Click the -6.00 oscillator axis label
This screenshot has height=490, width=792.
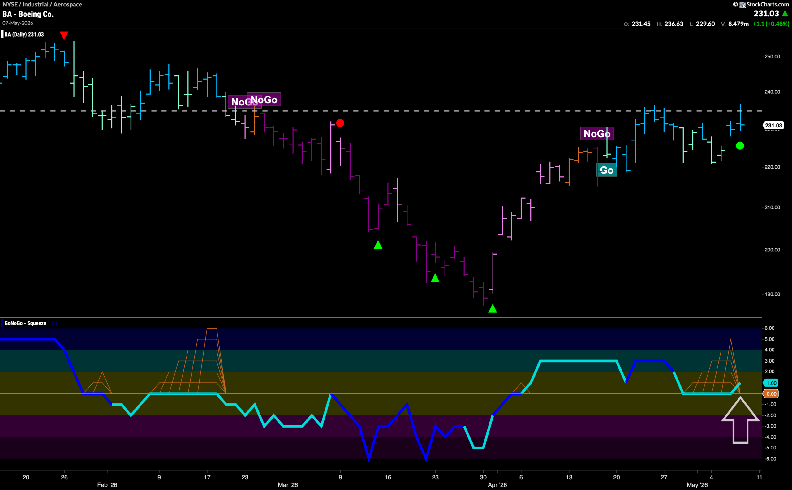[770, 459]
